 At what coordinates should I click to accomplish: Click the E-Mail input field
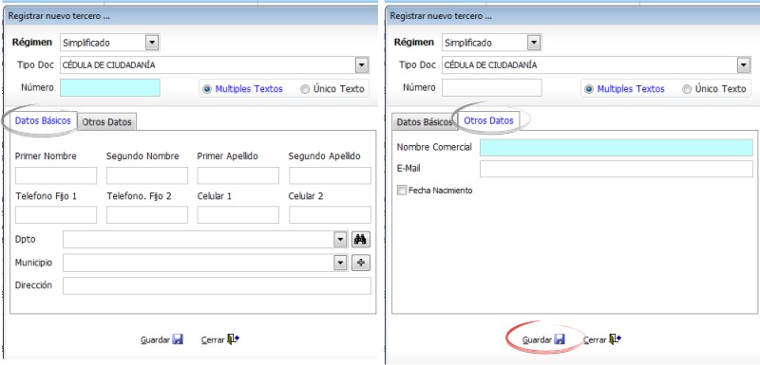pyautogui.click(x=617, y=169)
